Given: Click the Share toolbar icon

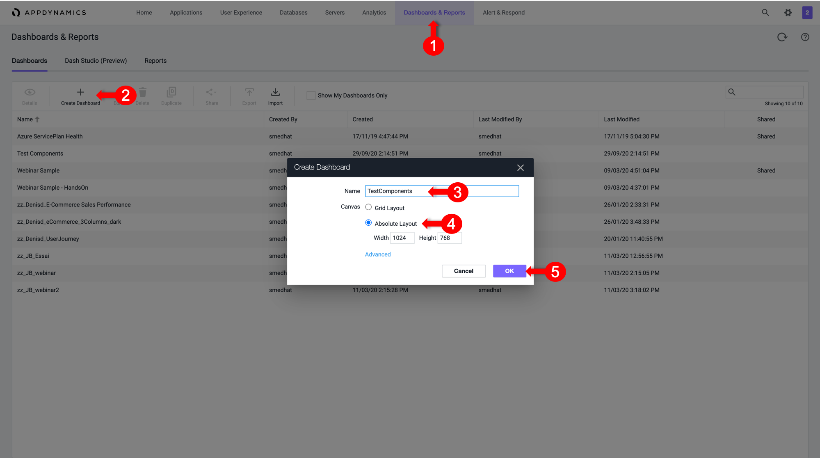Looking at the screenshot, I should pos(212,92).
